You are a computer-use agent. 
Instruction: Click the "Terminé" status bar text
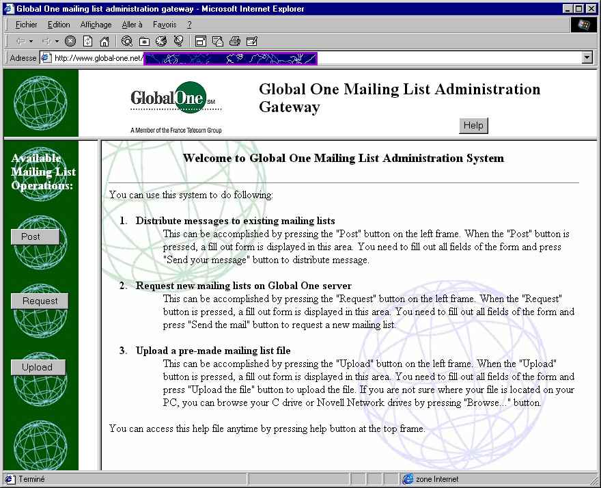(31, 479)
